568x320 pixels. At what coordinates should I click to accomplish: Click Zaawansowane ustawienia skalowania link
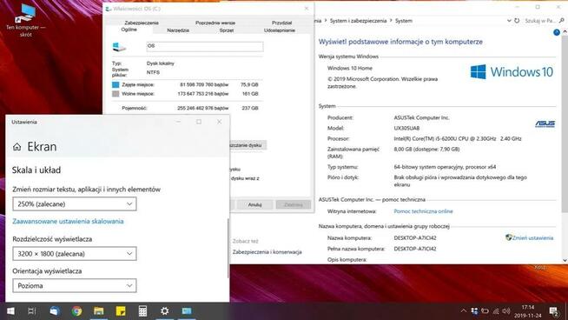pyautogui.click(x=68, y=222)
